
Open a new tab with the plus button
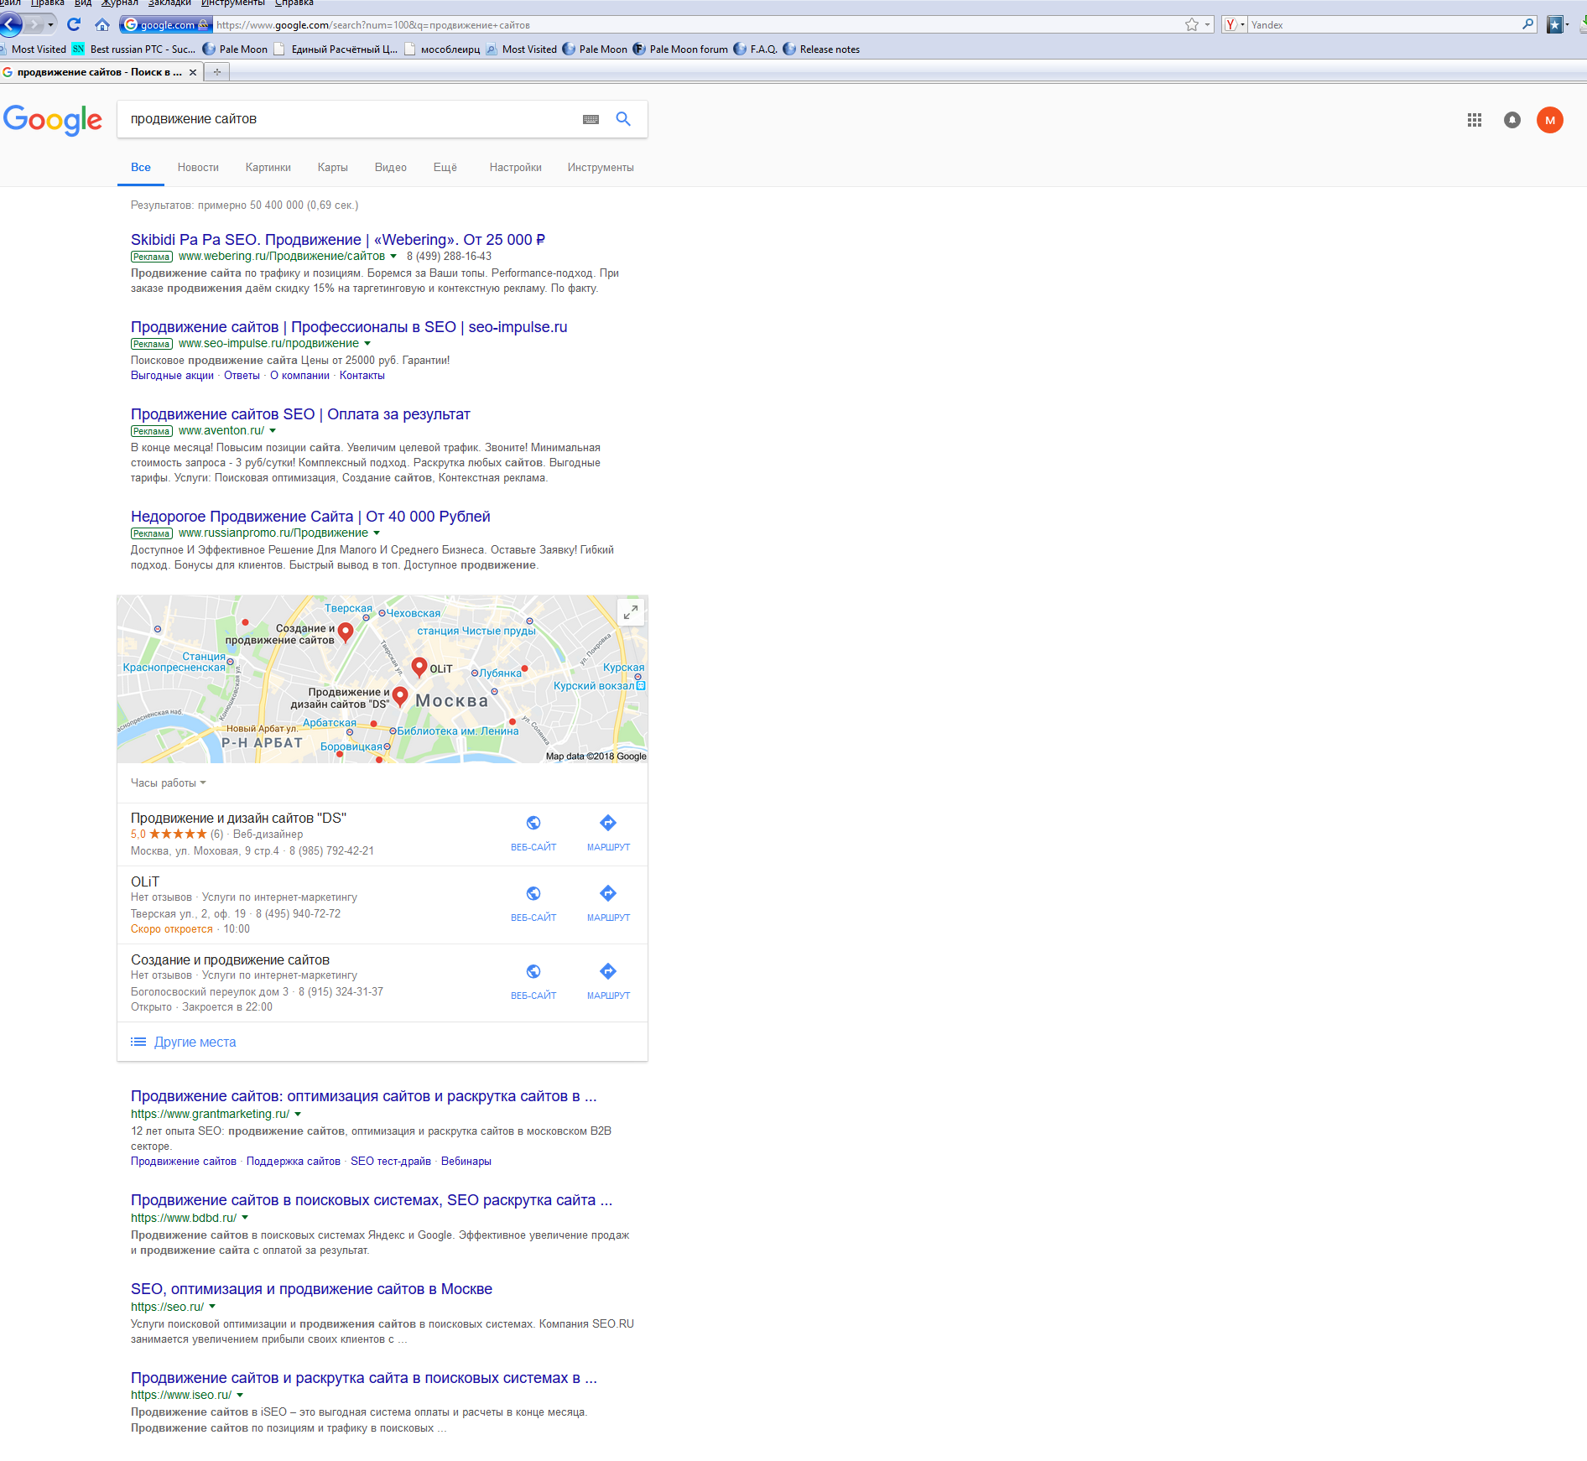tap(217, 72)
